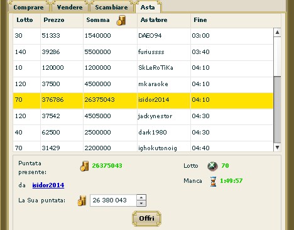Select the Asta tab
294x230 pixels.
[x=148, y=8]
